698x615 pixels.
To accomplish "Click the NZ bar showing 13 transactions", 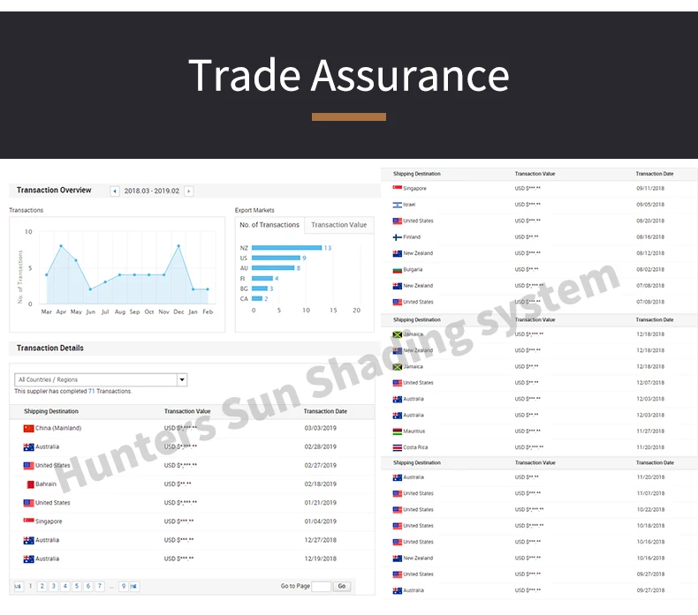I will 286,248.
